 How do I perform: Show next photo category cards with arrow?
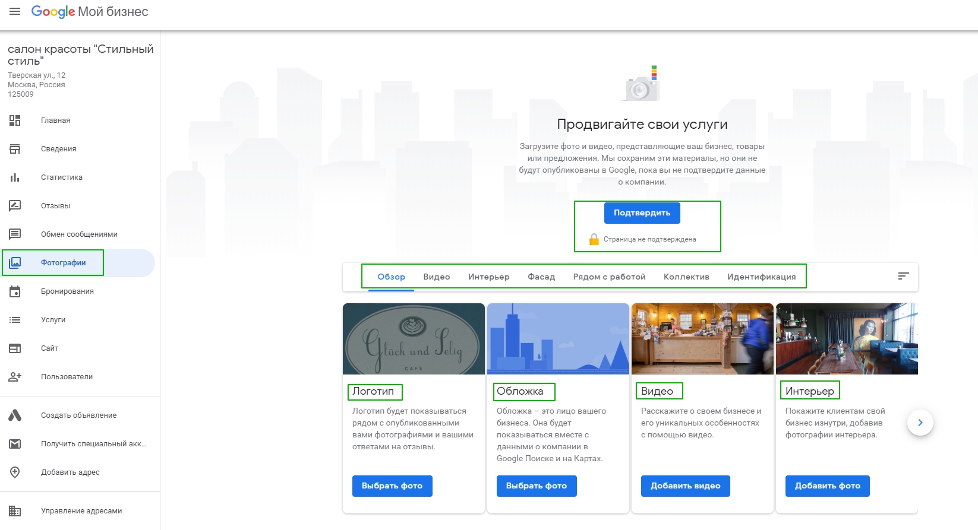[x=920, y=423]
